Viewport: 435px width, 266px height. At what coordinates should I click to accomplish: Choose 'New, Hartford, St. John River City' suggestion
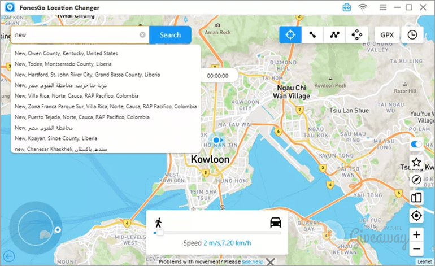click(x=88, y=75)
